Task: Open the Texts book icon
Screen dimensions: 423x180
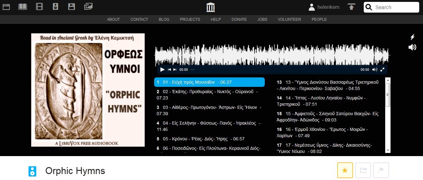Action: 23,7
